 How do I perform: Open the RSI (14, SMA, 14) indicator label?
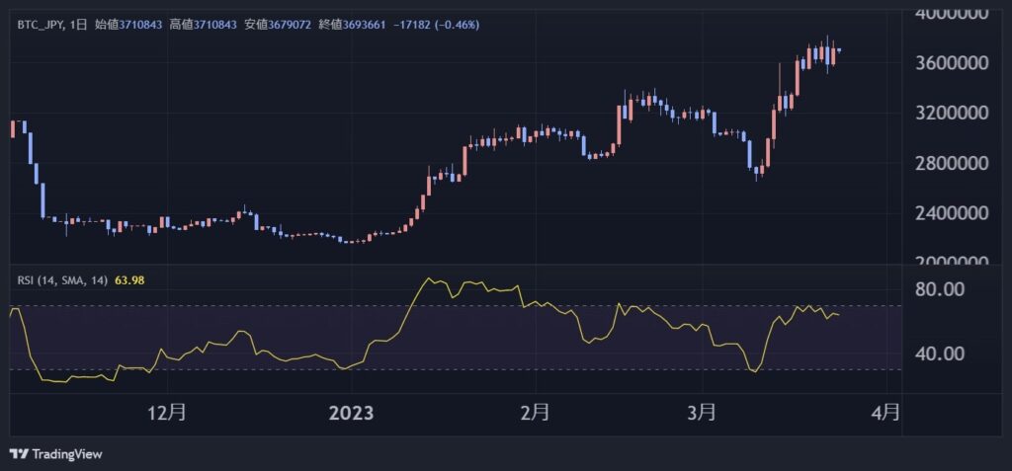pos(64,280)
